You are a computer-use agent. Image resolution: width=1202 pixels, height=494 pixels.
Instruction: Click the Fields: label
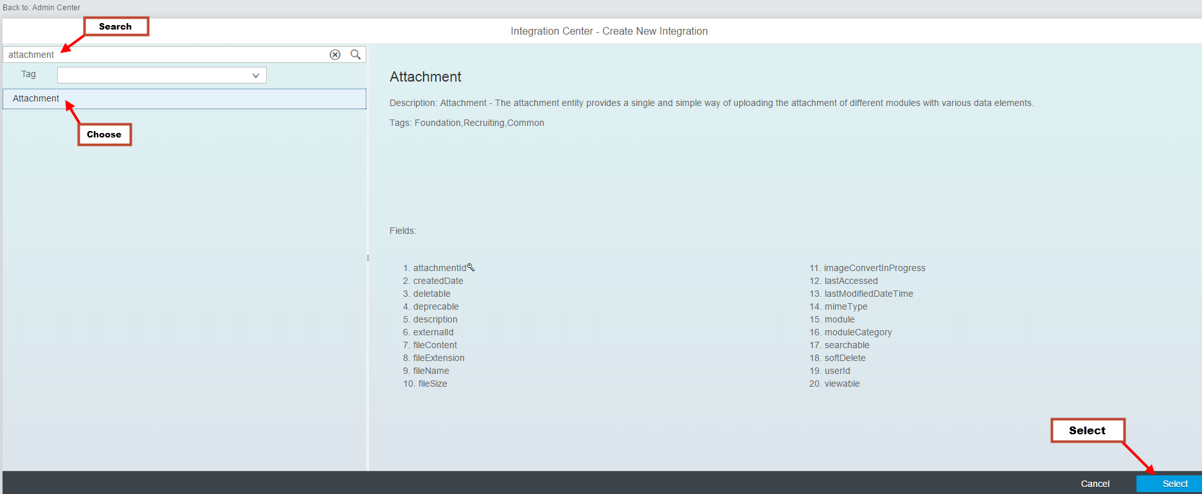403,231
